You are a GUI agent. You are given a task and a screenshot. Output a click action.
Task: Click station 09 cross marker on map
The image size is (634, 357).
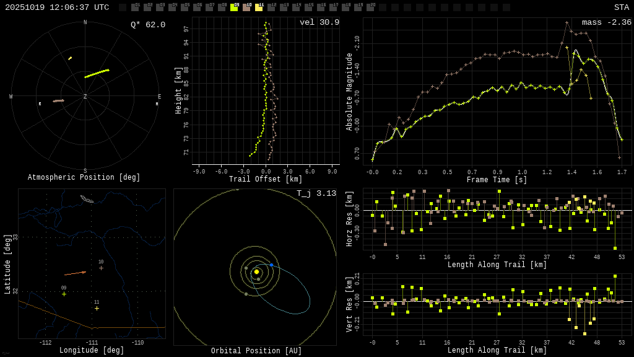pyautogui.click(x=64, y=294)
